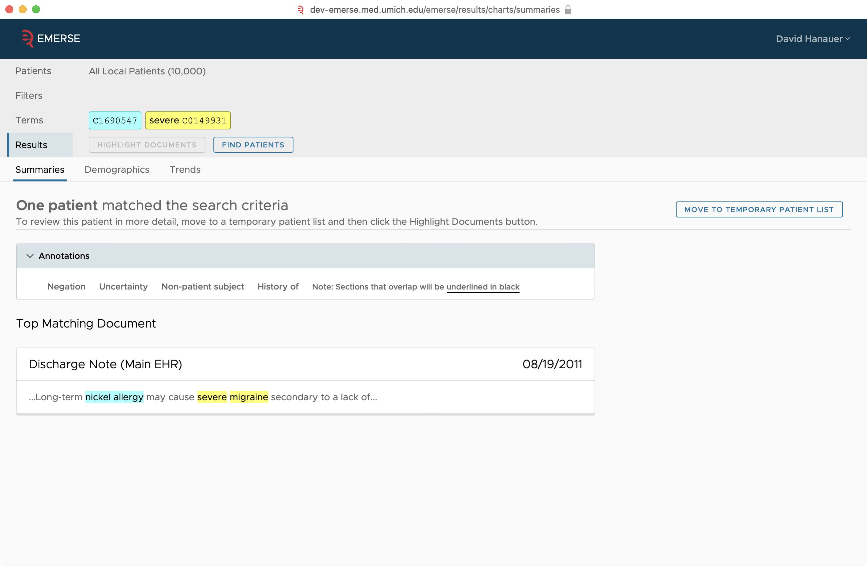Toggle the Non-patient subject annotation filter

tap(203, 286)
